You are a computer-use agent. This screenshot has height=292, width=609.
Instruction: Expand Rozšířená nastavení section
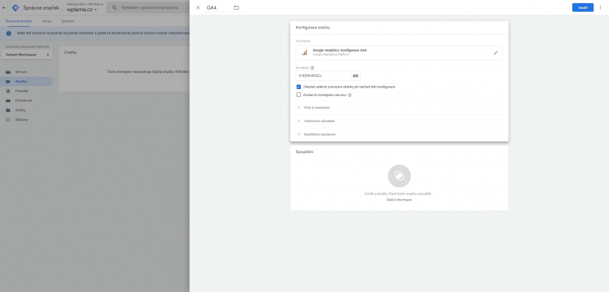click(399, 134)
